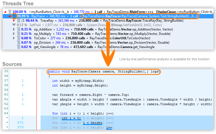Image resolution: width=216 pixels, height=134 pixels.
Task: Click the lines icon of the root myRunButton_Click node
Action: [x=10, y=12]
